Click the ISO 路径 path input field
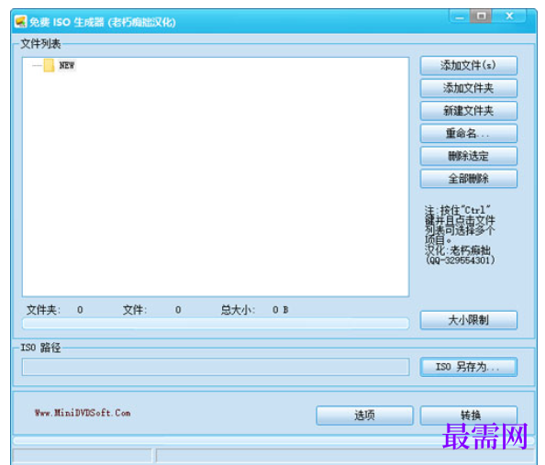This screenshot has height=465, width=545. (x=216, y=367)
